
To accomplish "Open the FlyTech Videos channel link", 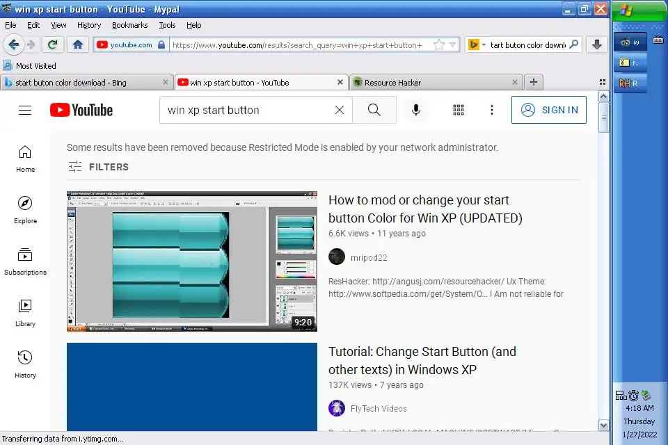I will point(379,408).
